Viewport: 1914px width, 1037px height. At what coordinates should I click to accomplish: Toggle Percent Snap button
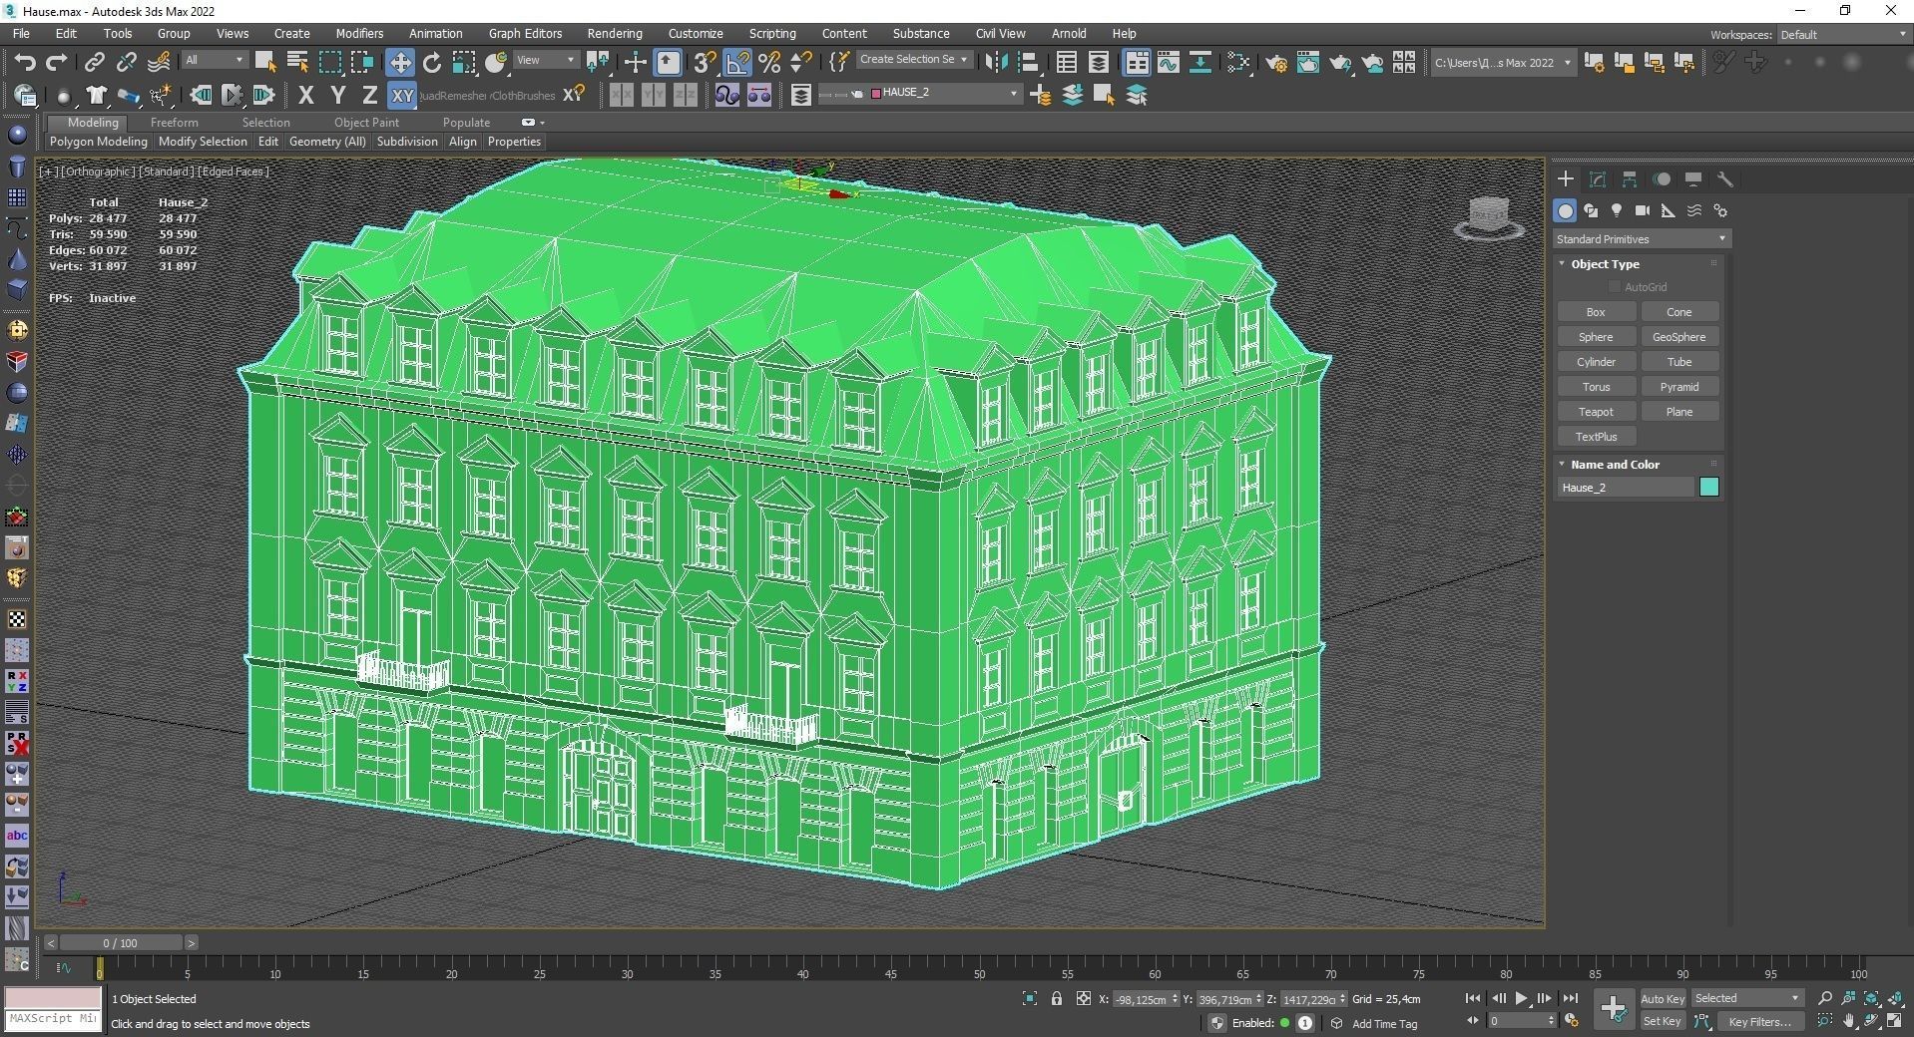pyautogui.click(x=769, y=62)
